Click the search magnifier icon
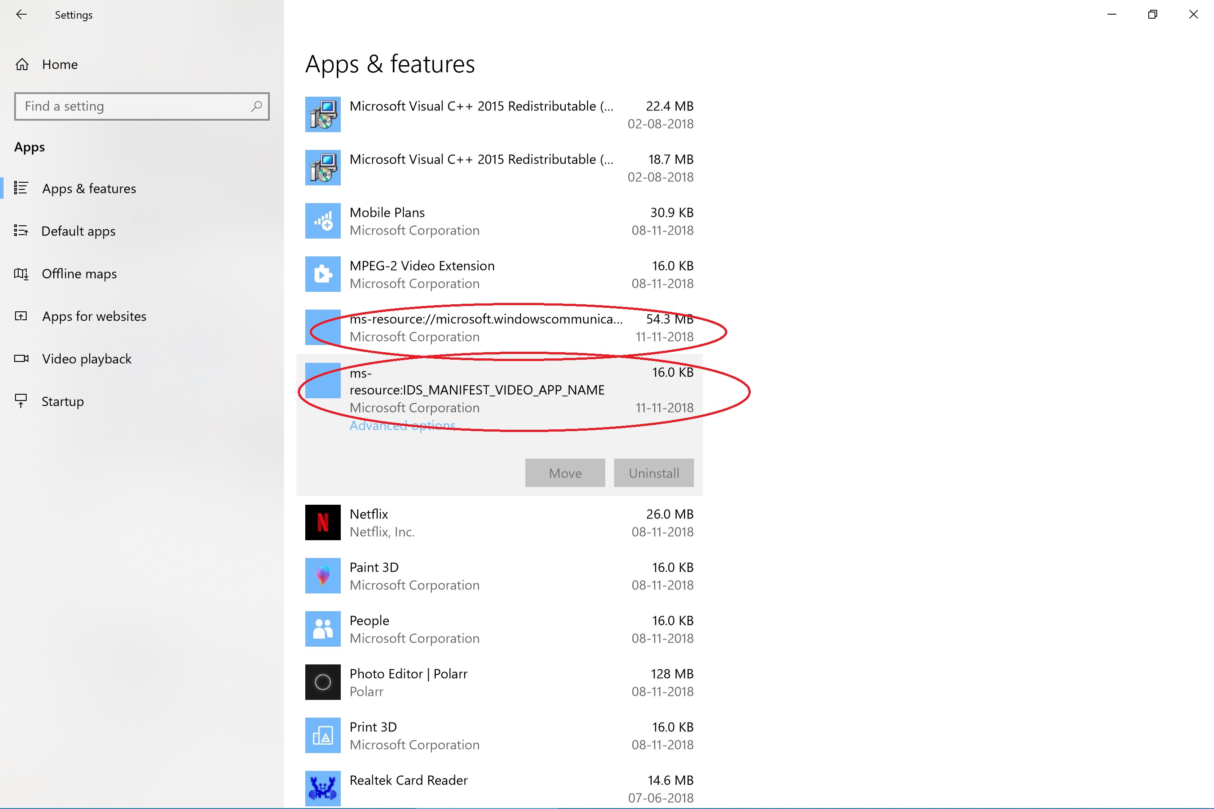The image size is (1214, 809). [x=256, y=106]
